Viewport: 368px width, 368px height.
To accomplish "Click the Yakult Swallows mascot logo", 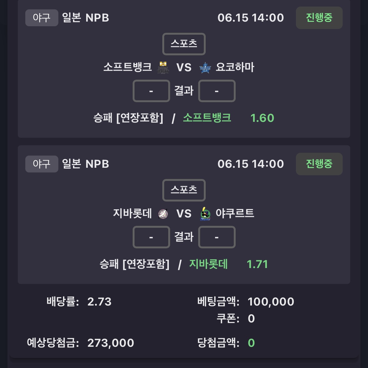I will click(x=205, y=214).
